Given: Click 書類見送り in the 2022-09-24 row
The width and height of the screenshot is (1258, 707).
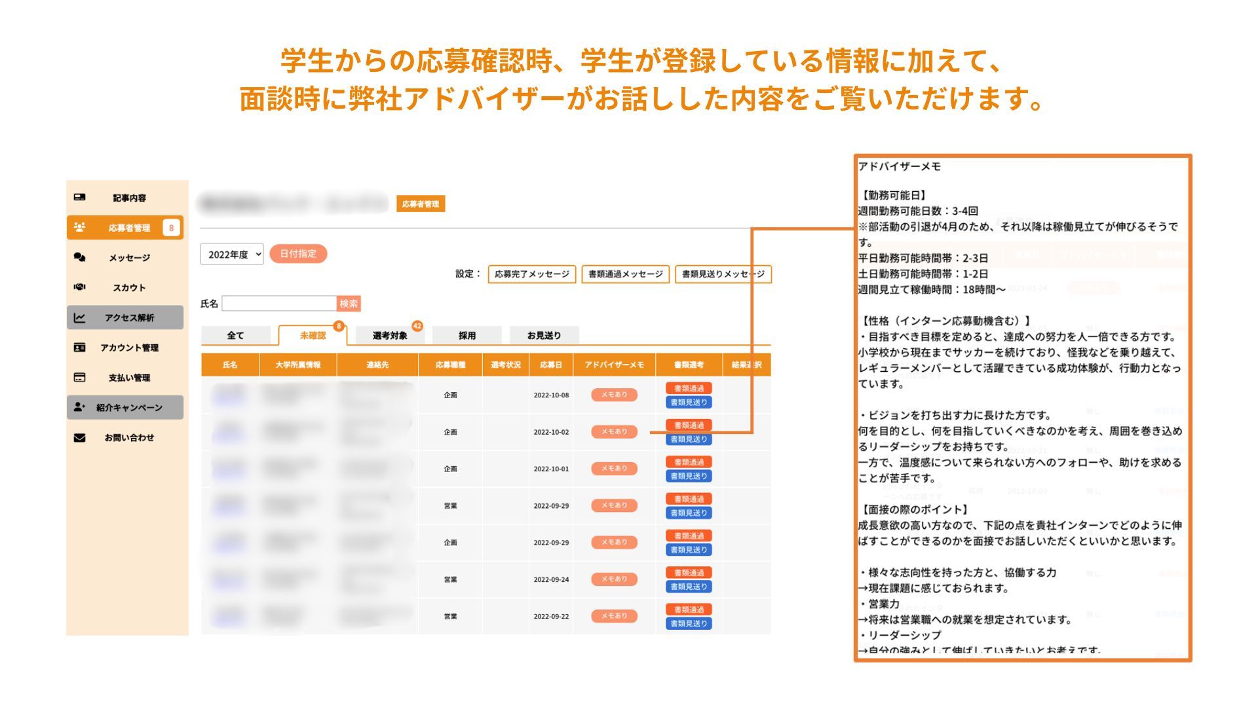Looking at the screenshot, I should (x=689, y=587).
